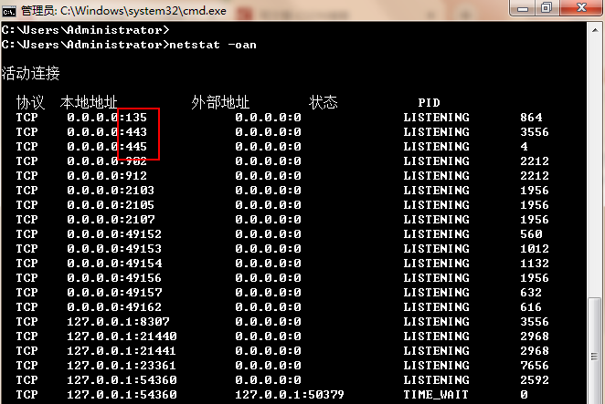605x404 pixels.
Task: Click LISTENING state in port 135 row
Action: (437, 118)
